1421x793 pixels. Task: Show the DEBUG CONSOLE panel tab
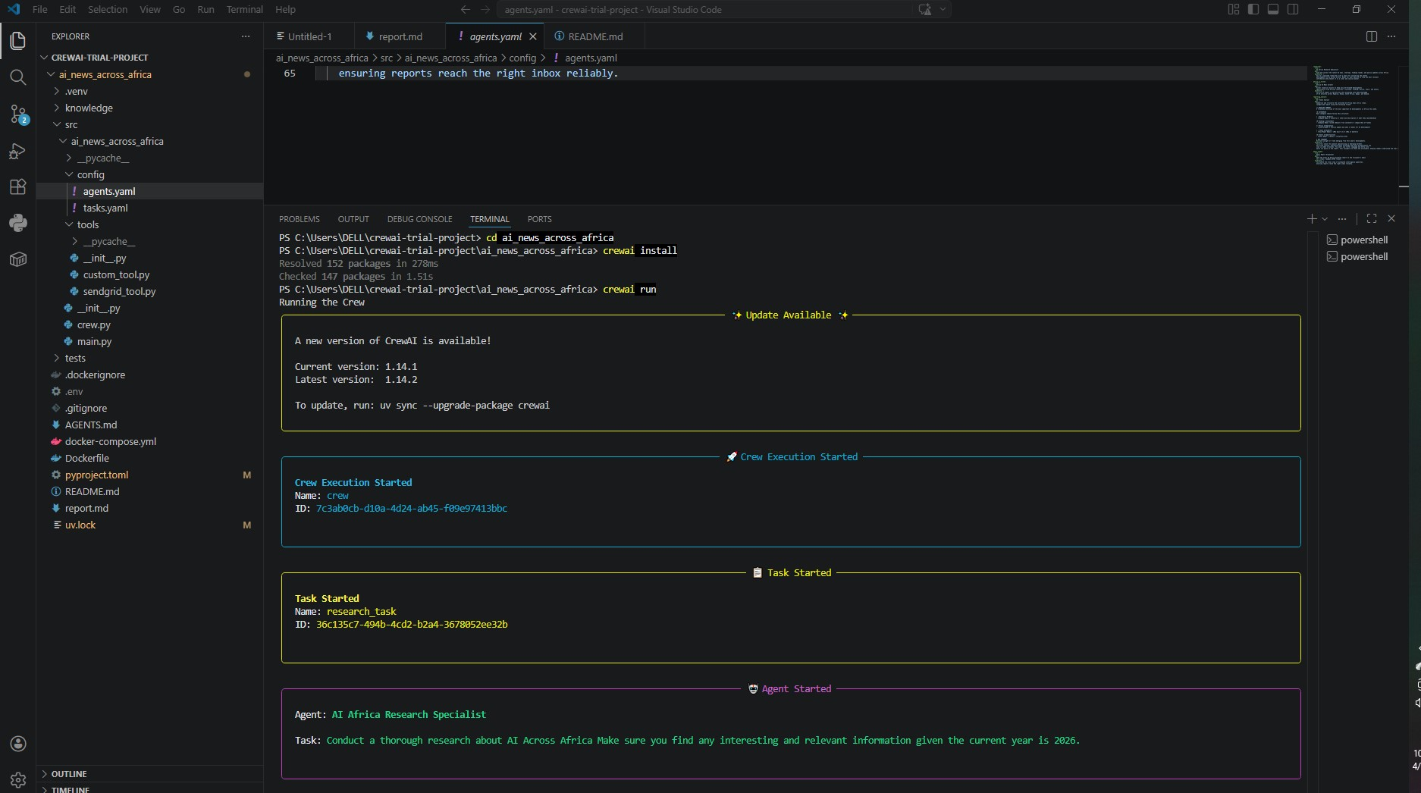point(419,219)
